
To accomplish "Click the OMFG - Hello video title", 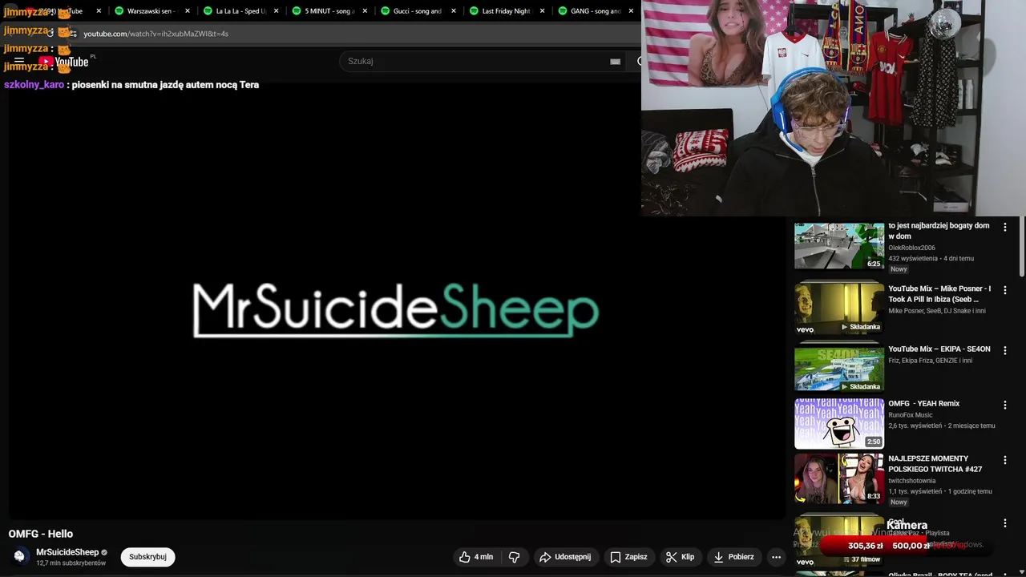I will (x=41, y=534).
